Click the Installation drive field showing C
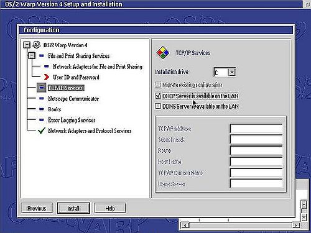311x233 pixels. click(221, 72)
